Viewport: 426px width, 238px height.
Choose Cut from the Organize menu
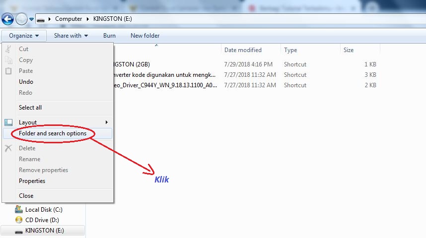click(57, 49)
